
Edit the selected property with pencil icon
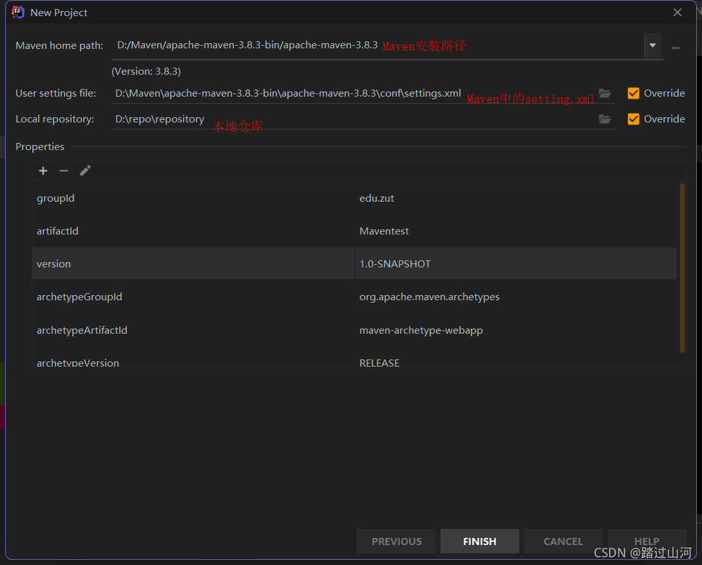coord(85,171)
